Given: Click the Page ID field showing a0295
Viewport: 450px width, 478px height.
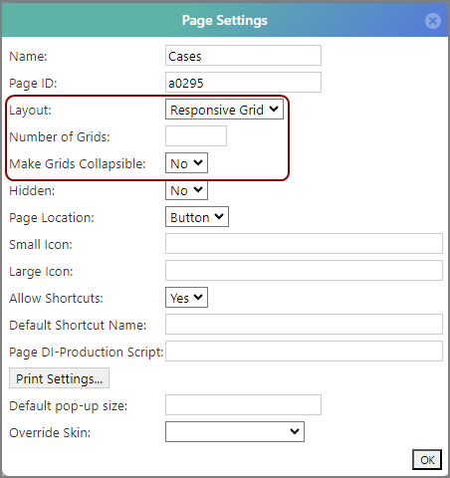Looking at the screenshot, I should pyautogui.click(x=243, y=83).
